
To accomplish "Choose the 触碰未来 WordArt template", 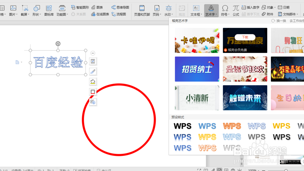I will [x=245, y=97].
